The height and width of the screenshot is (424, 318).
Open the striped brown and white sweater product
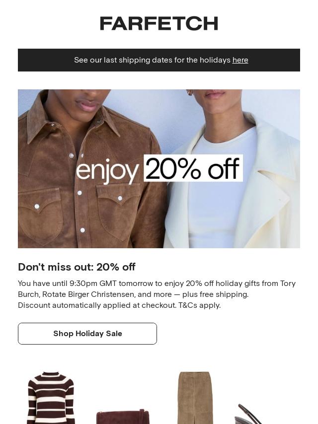(51, 398)
